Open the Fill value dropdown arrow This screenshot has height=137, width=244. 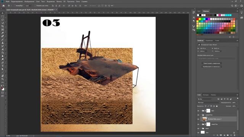pyautogui.click(x=237, y=106)
